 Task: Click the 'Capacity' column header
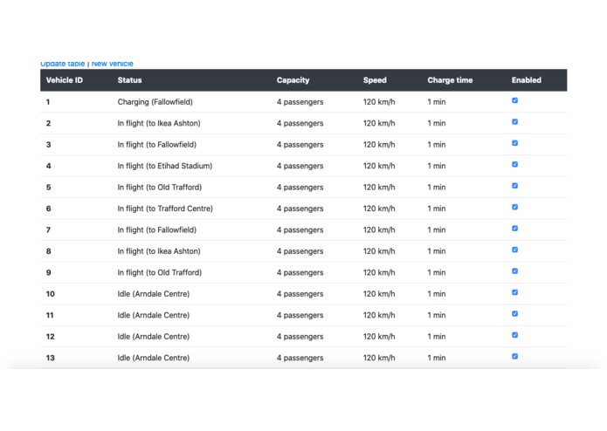pyautogui.click(x=293, y=80)
